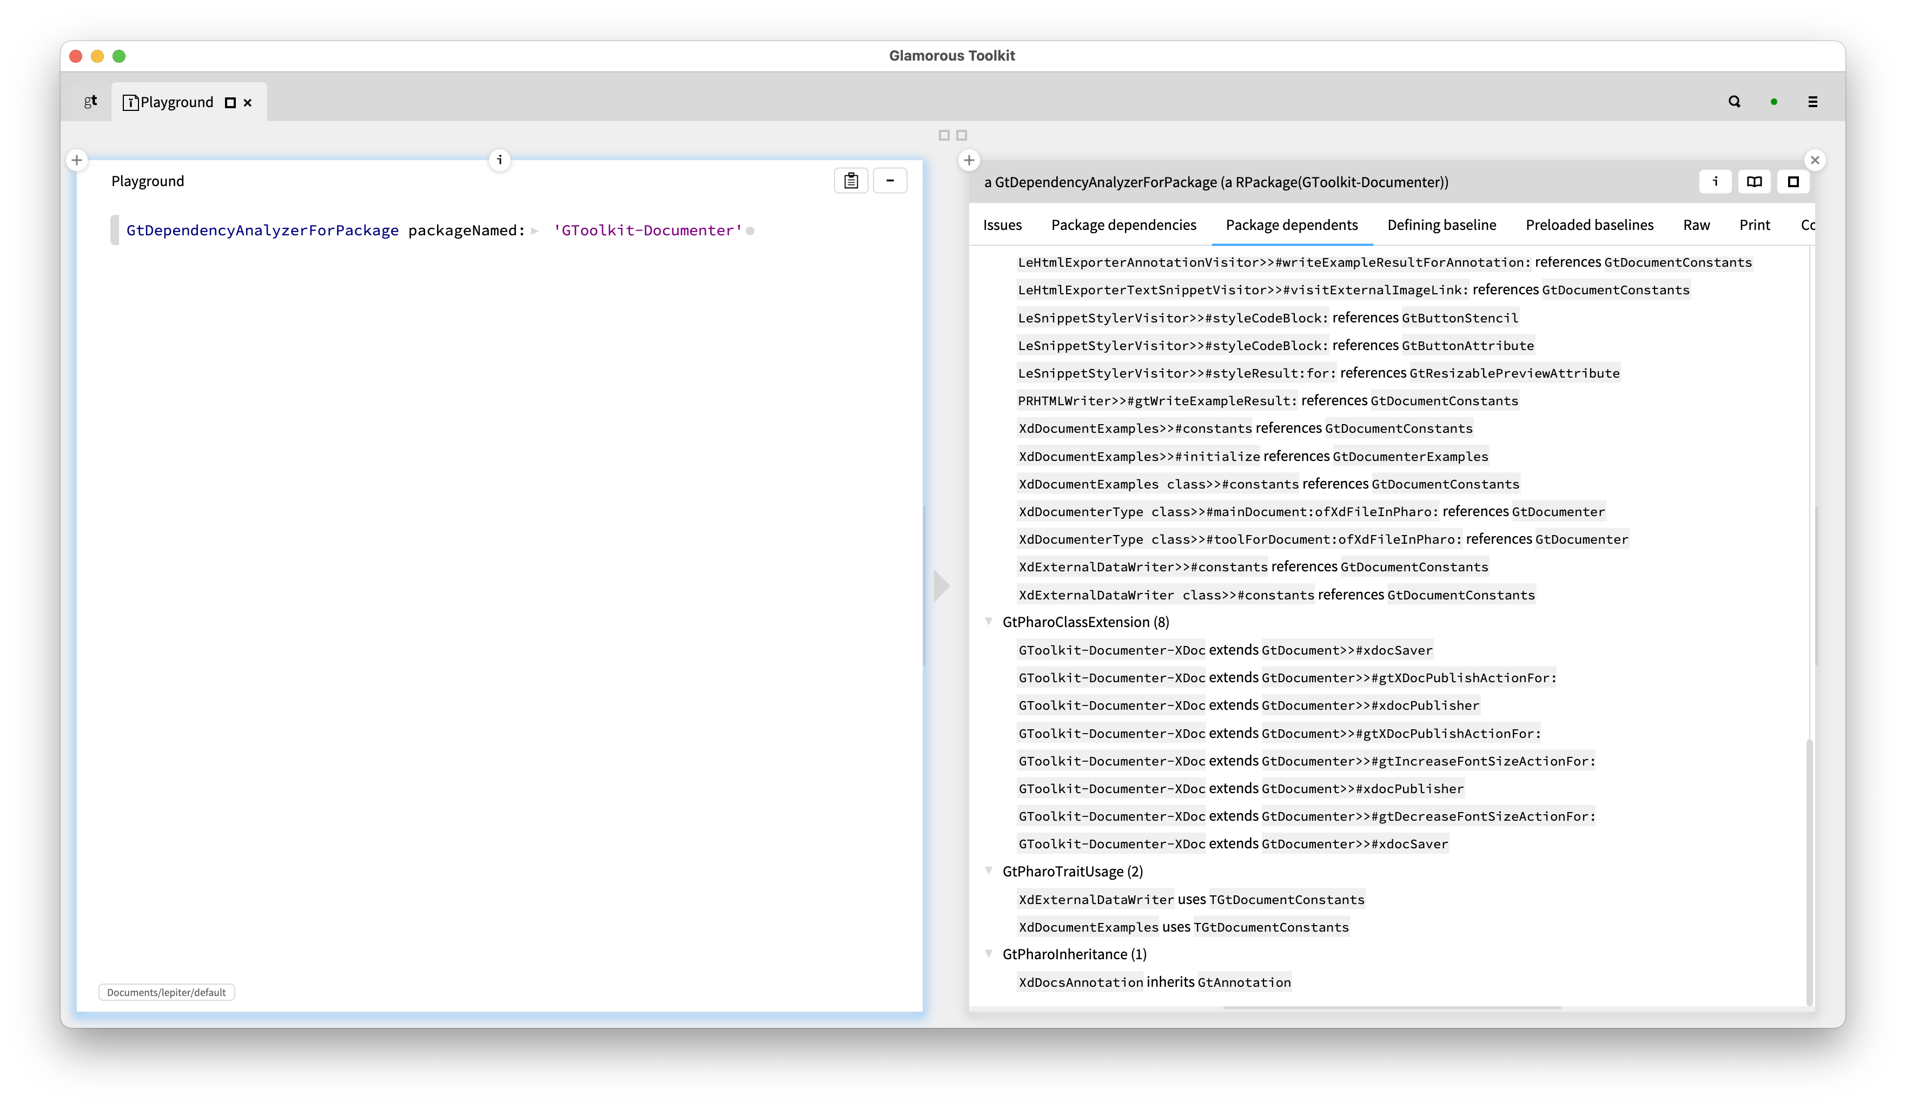The height and width of the screenshot is (1108, 1906).
Task: Switch inspector to reading mode via book icon
Action: [1754, 182]
